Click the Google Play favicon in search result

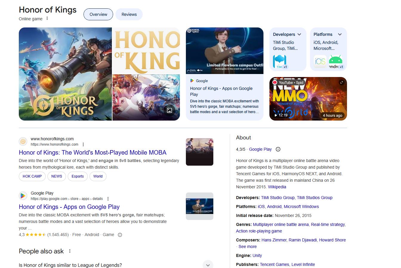pos(23,196)
